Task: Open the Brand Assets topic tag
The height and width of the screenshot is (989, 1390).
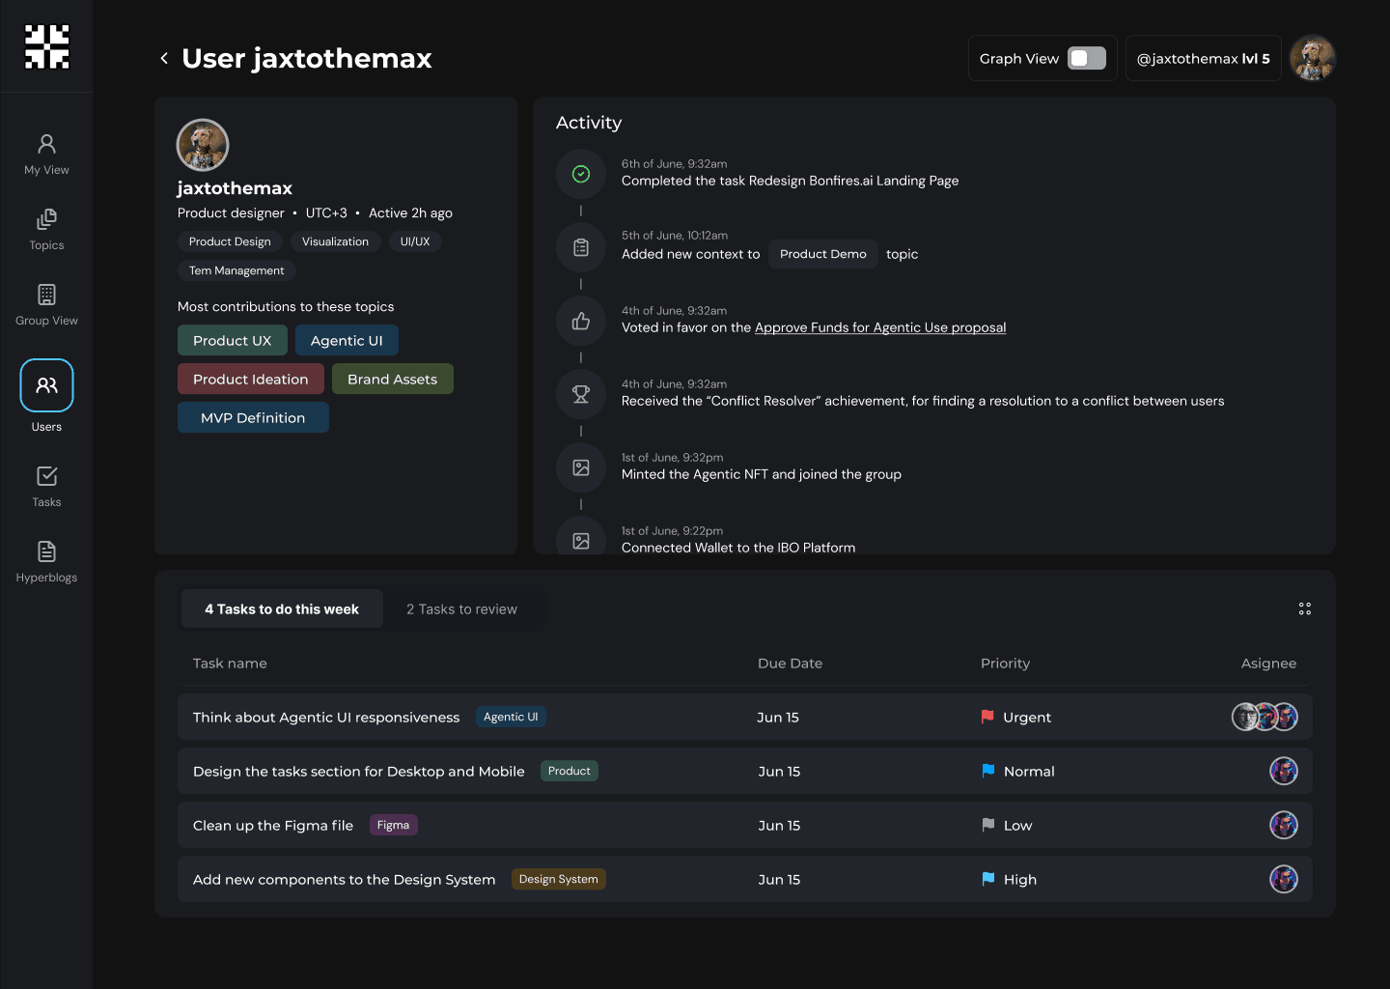Action: point(393,379)
